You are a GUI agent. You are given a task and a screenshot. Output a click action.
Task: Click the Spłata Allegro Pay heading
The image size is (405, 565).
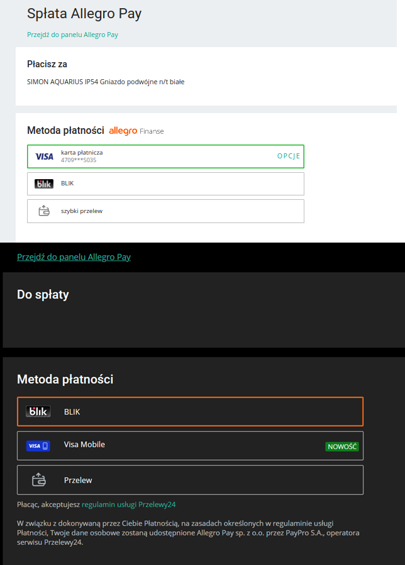[84, 14]
